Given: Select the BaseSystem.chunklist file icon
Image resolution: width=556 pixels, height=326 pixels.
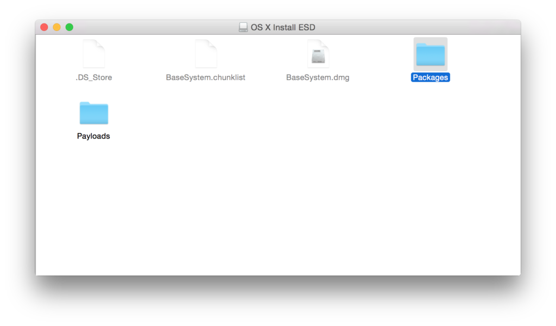Looking at the screenshot, I should tap(206, 54).
